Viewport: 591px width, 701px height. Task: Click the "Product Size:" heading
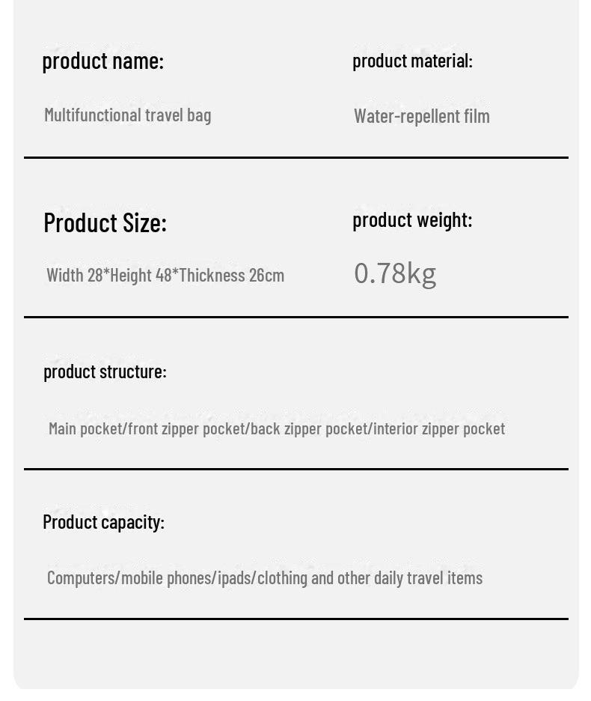click(x=105, y=222)
